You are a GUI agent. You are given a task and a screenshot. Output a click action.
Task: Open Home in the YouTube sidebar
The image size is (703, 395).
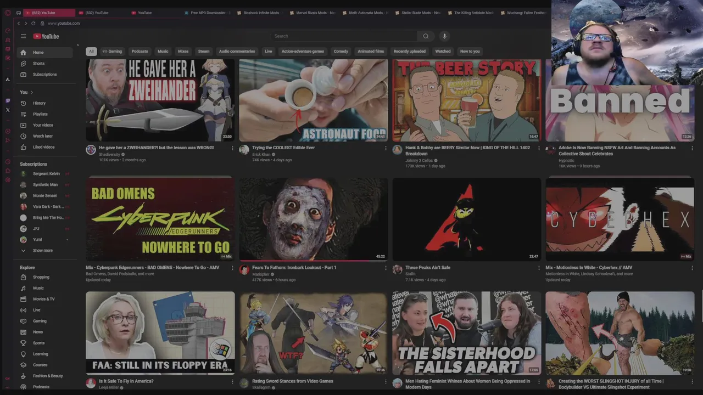tap(45, 53)
